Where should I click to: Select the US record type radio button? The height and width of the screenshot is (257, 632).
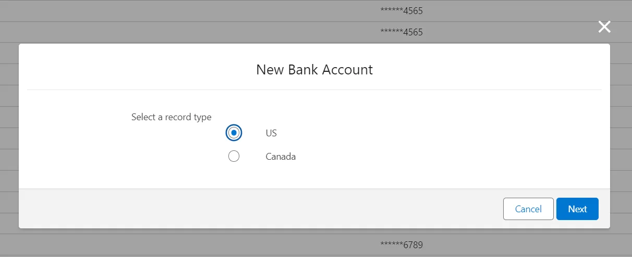(234, 133)
